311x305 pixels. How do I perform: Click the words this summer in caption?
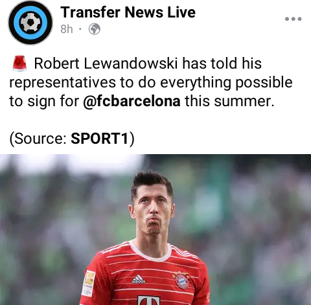pos(229,101)
